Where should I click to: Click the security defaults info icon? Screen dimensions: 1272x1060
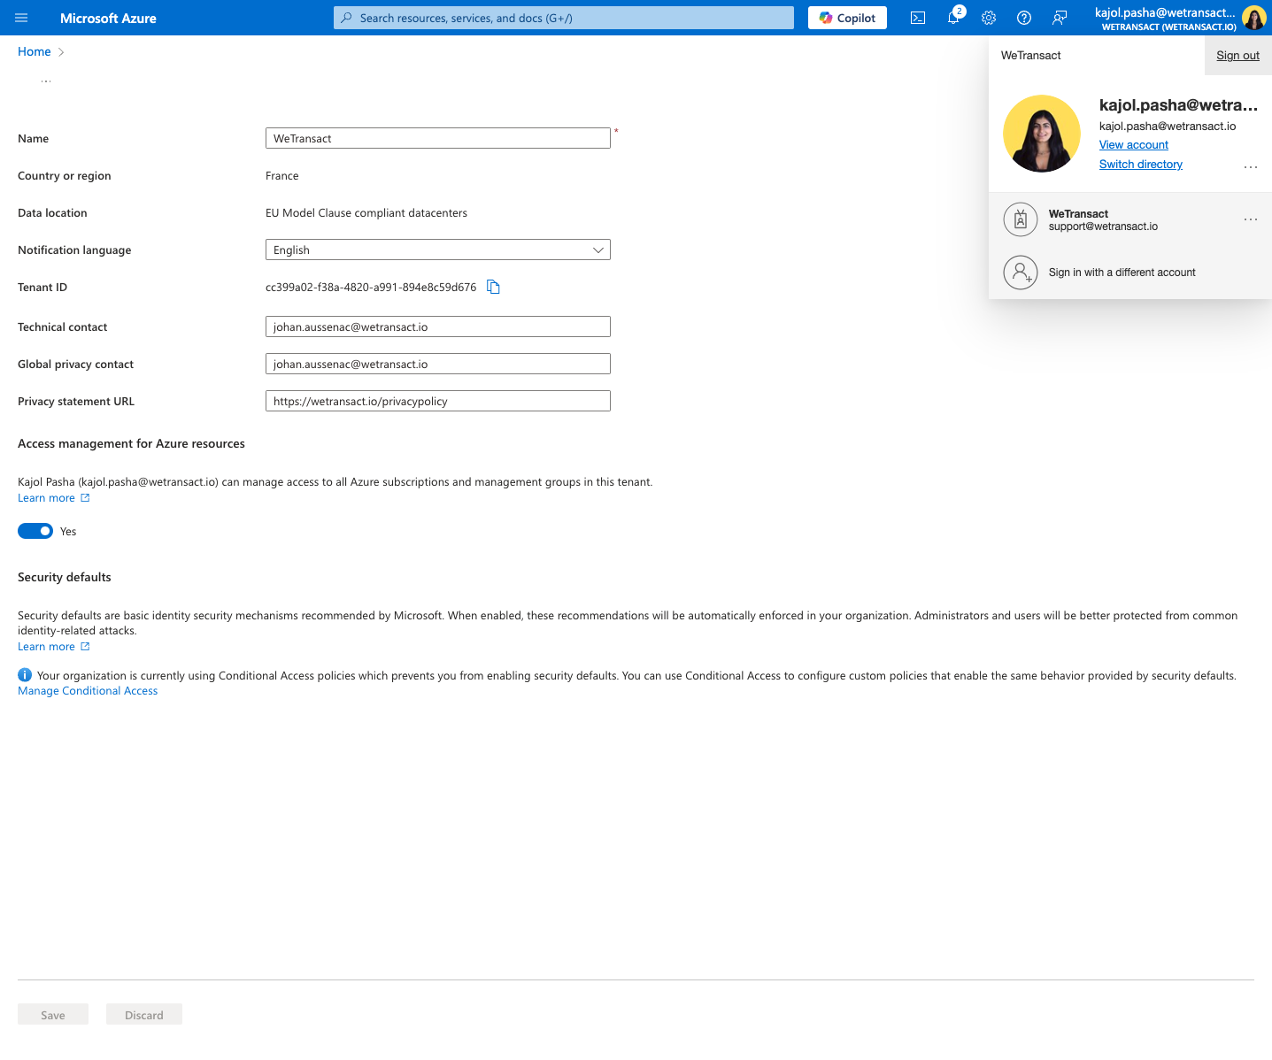point(25,675)
